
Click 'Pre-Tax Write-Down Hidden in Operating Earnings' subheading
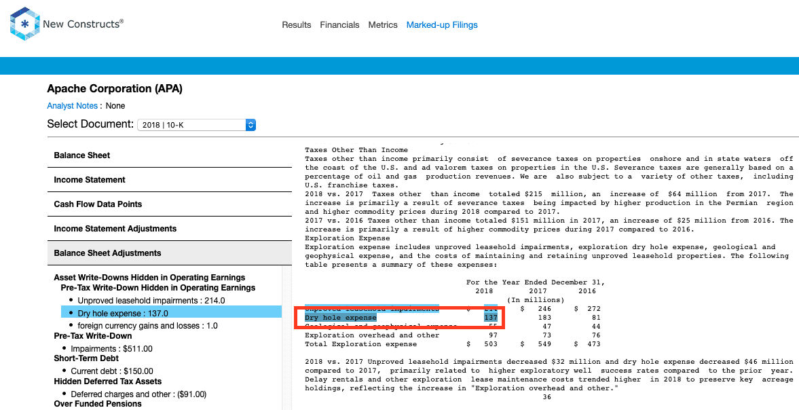[x=158, y=288]
